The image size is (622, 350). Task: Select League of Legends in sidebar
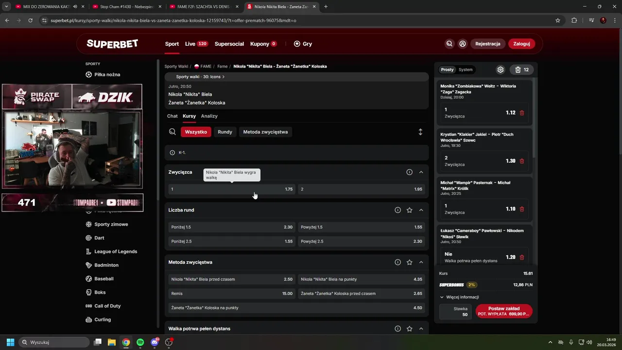(111, 251)
